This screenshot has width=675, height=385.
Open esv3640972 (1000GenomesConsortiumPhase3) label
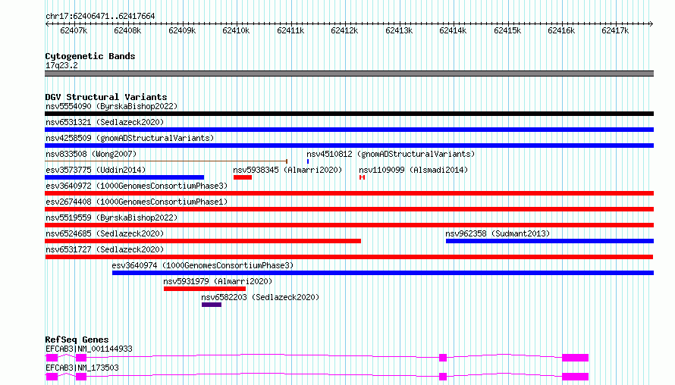point(137,186)
